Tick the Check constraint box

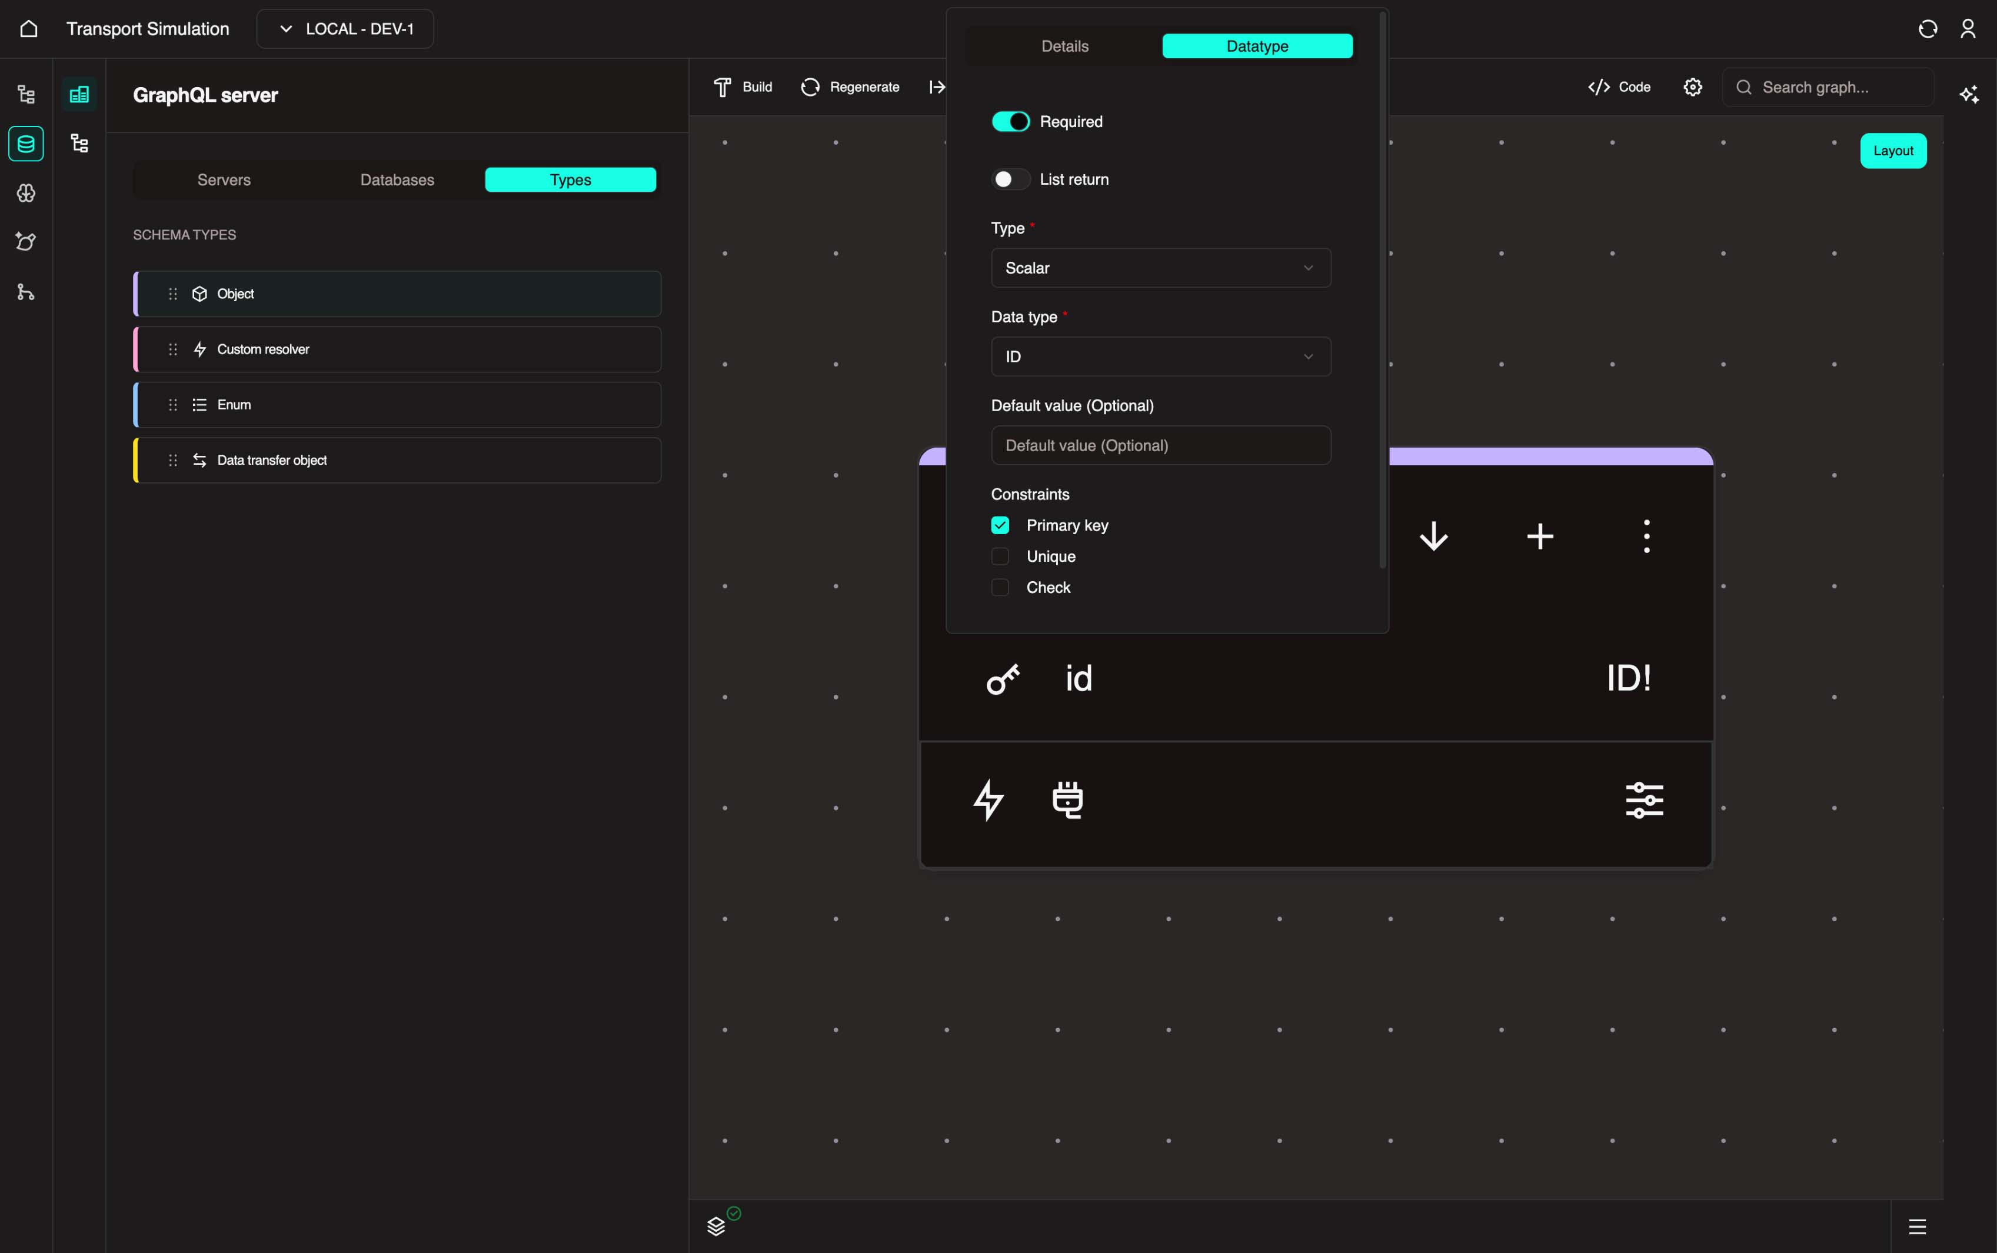[1000, 588]
